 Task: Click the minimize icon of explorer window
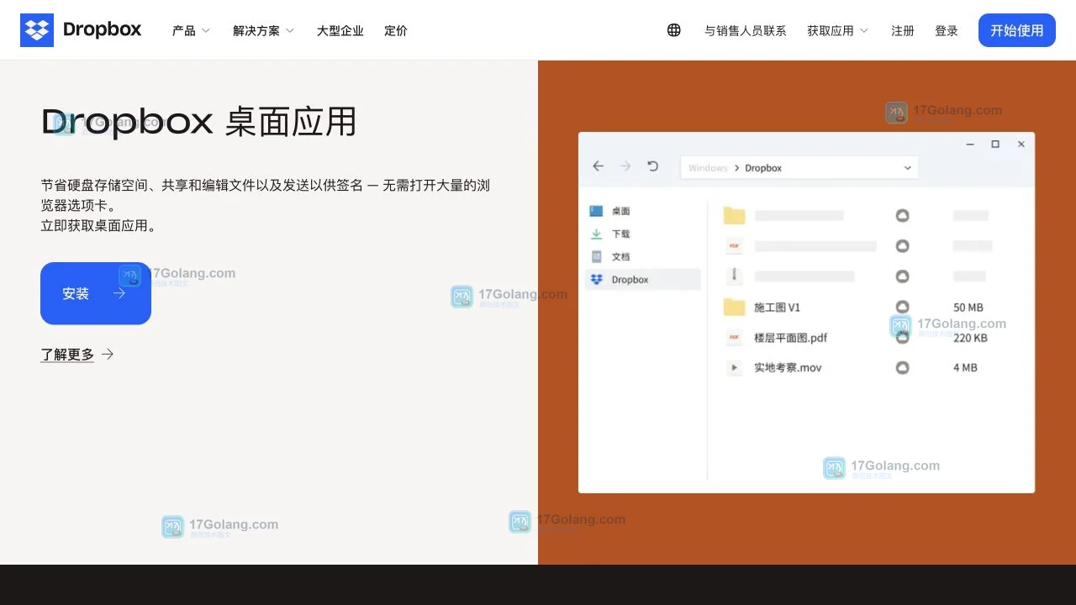click(970, 145)
